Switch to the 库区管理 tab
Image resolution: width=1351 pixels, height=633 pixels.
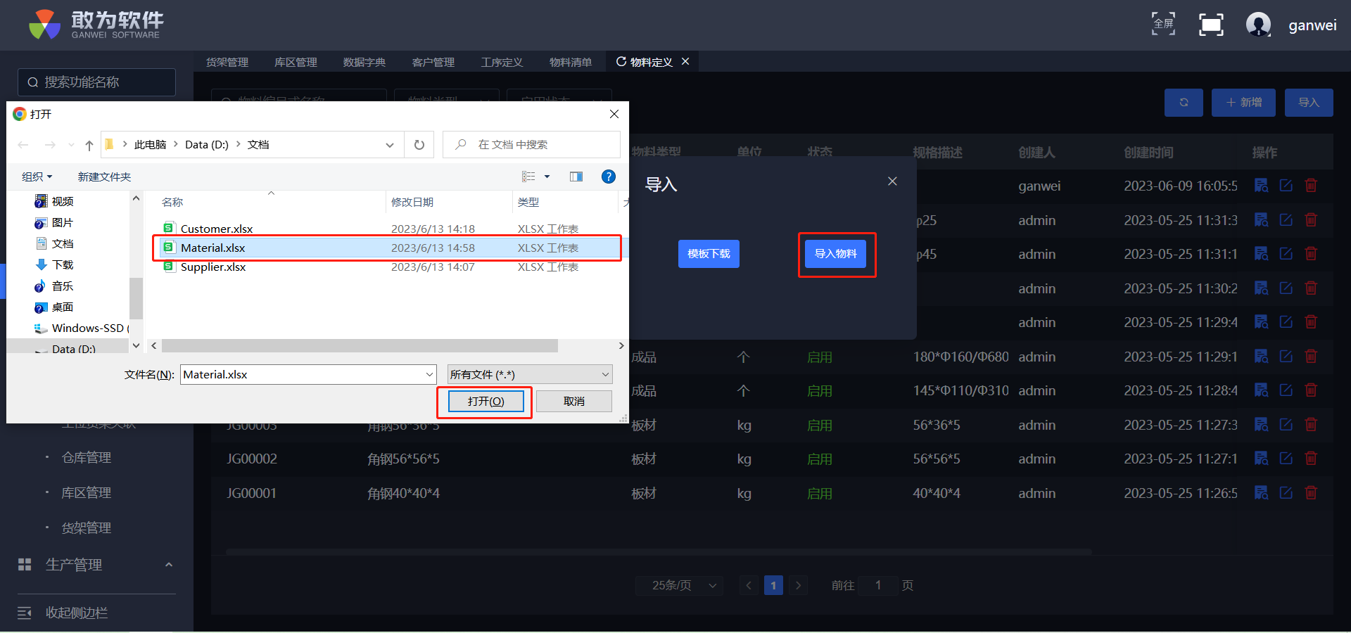point(296,62)
